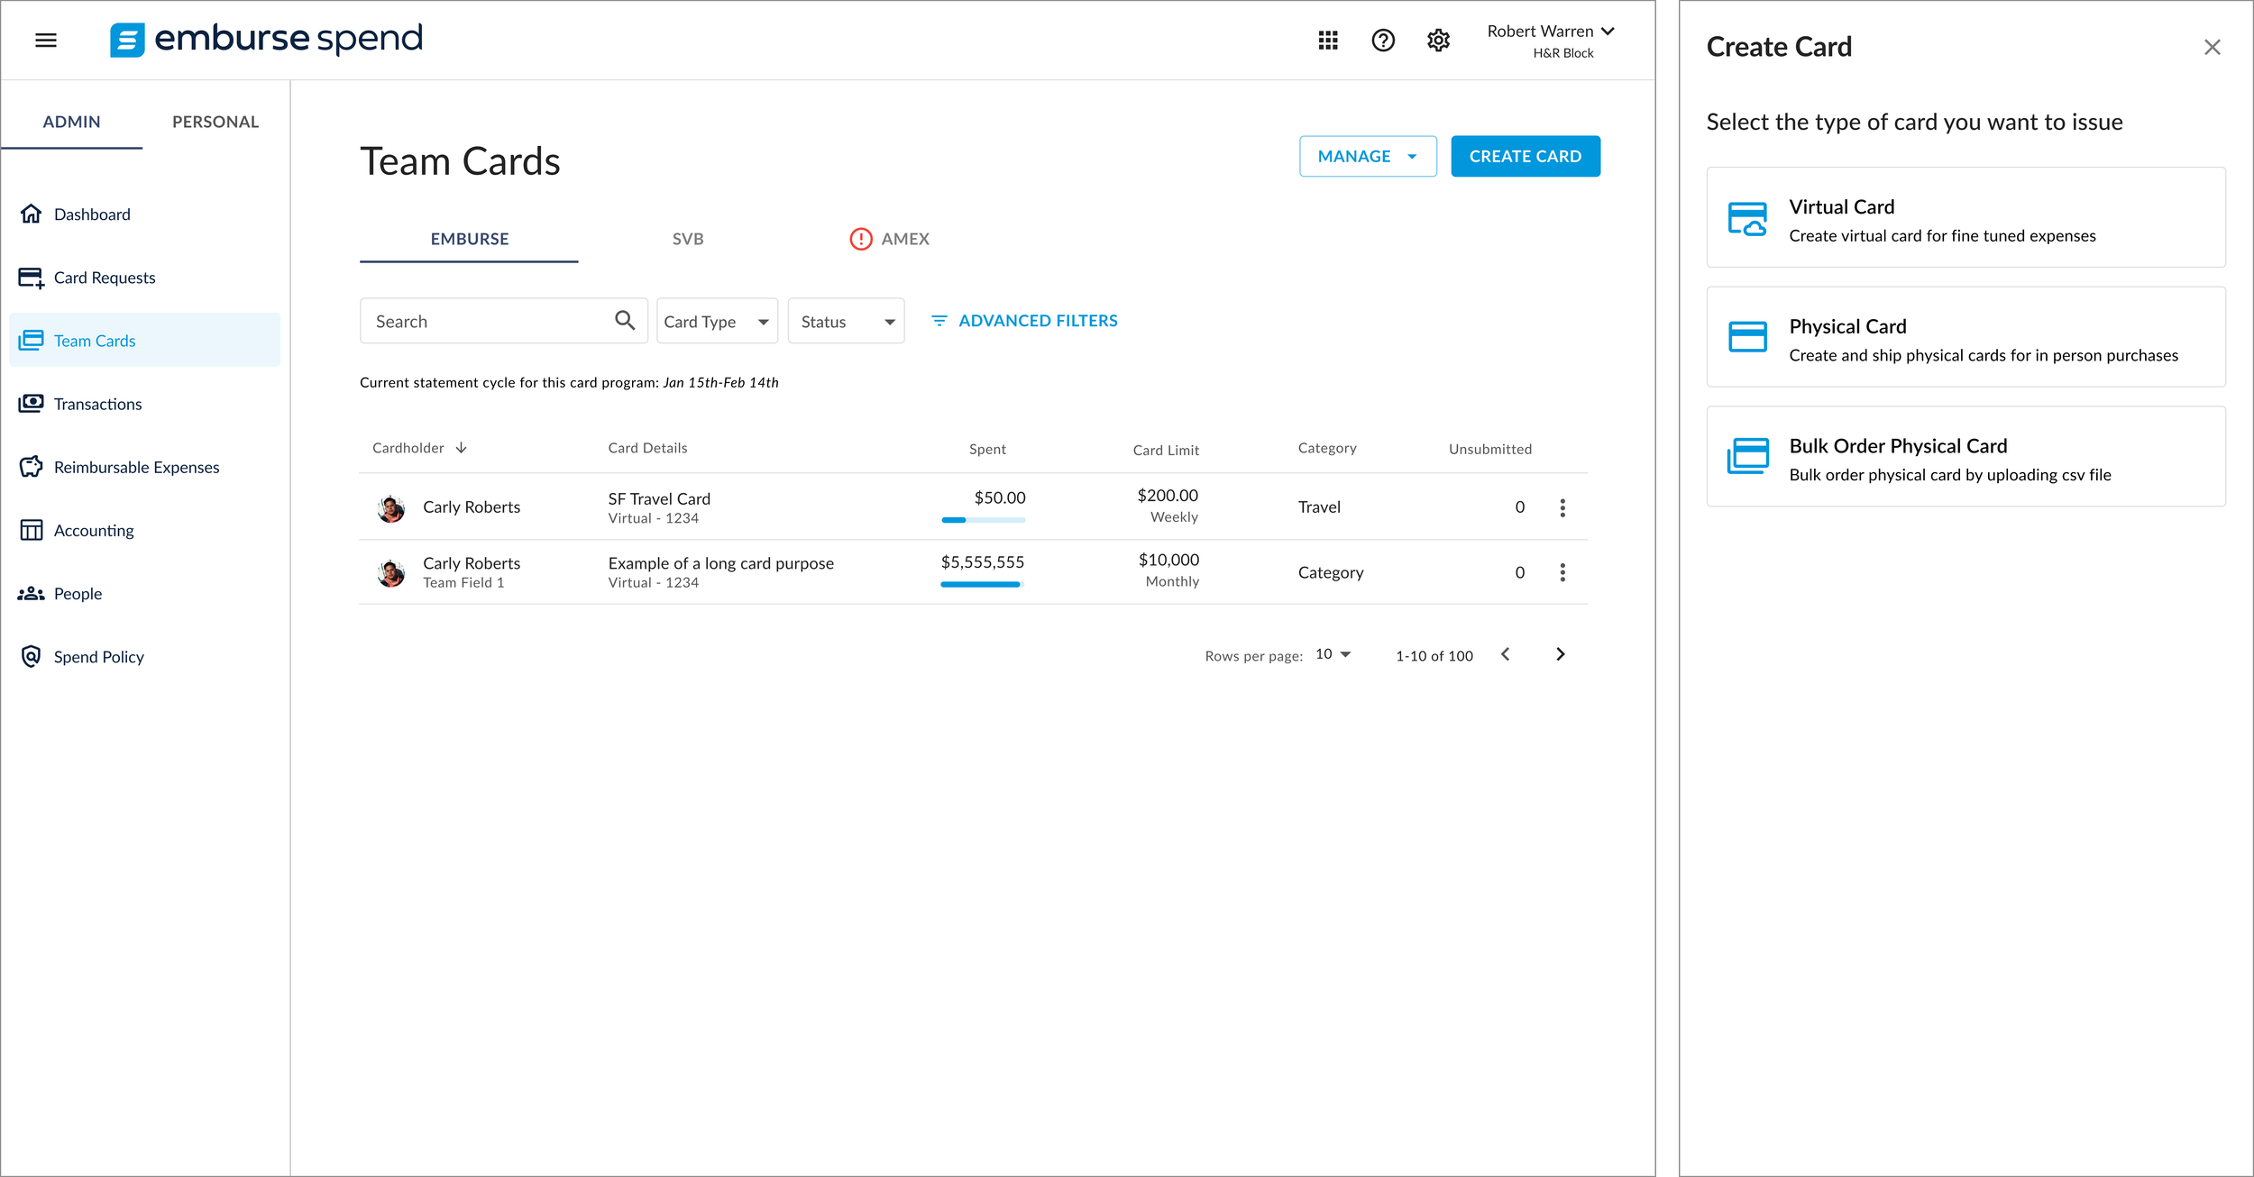Open the Manage dropdown button
Screen dimensions: 2254x1177
[x=1367, y=157]
